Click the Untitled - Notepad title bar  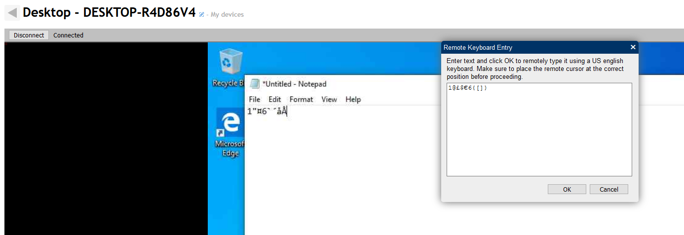294,84
